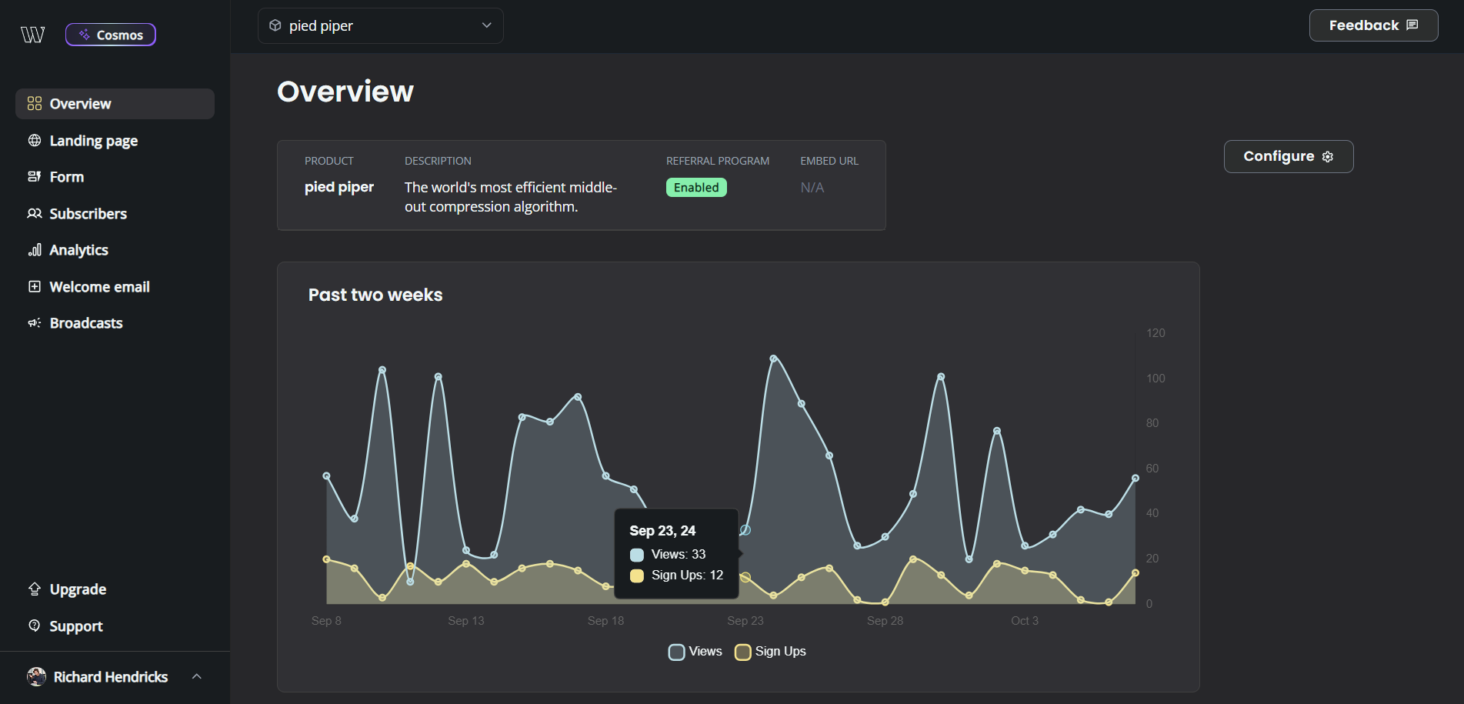This screenshot has width=1464, height=704.
Task: Navigate to the Support section
Action: click(x=75, y=626)
